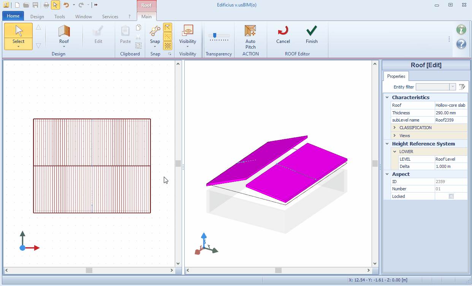472x286 pixels.
Task: Click the Select tool button
Action: pyautogui.click(x=18, y=36)
